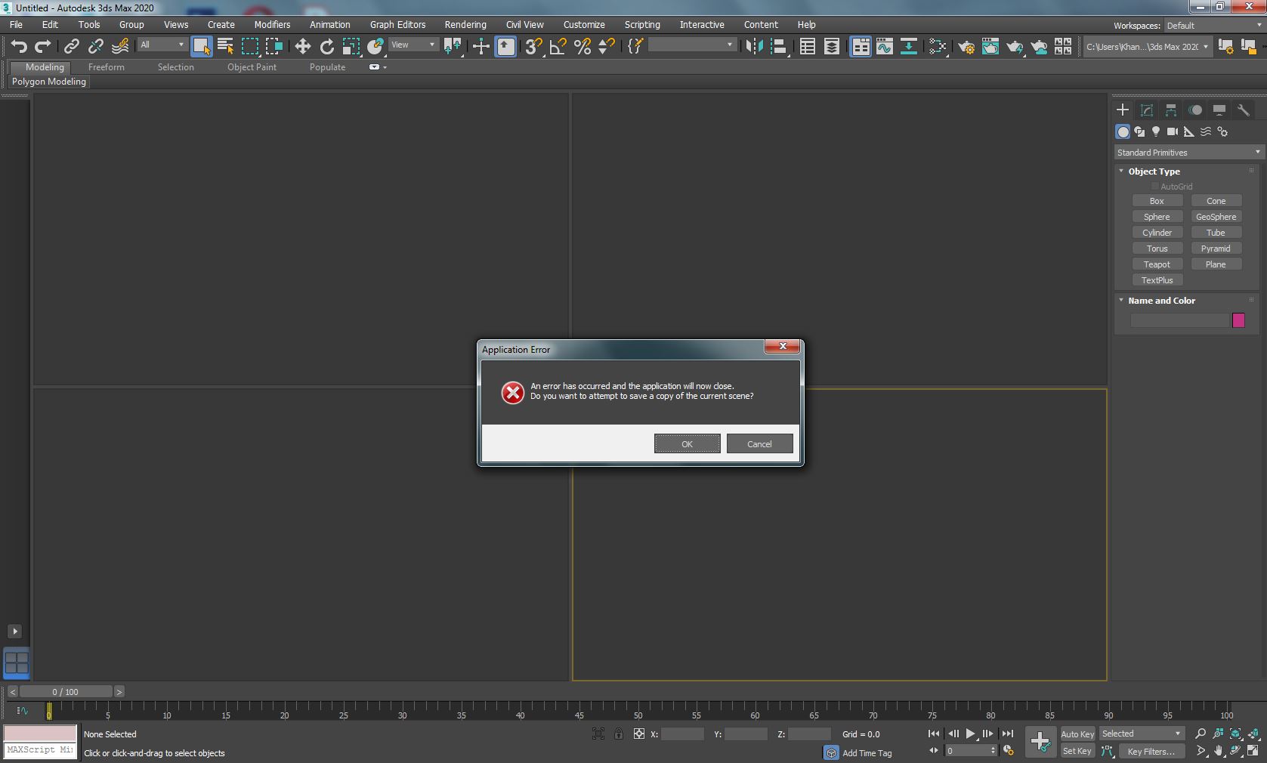Screen dimensions: 1267x763
Task: Click the '0 / 100' time slider handle
Action: 66,692
